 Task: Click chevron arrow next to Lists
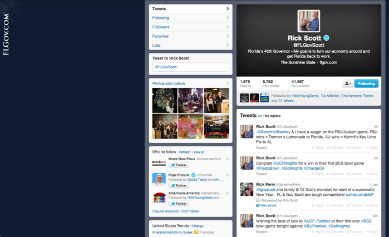coord(228,46)
